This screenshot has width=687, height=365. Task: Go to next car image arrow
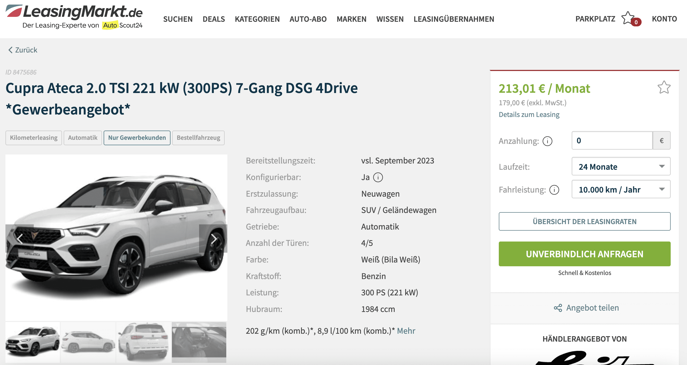click(x=213, y=239)
